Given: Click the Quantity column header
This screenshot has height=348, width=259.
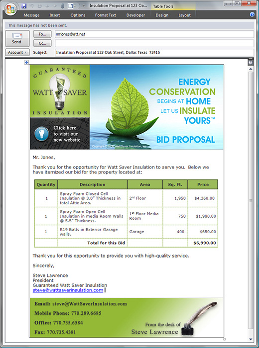Looking at the screenshot, I should [46, 184].
